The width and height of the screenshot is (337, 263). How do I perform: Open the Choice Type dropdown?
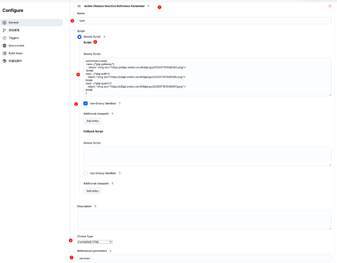coord(95,242)
